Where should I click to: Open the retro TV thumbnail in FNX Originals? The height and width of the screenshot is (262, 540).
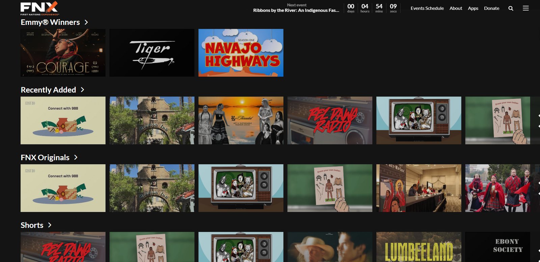point(241,188)
